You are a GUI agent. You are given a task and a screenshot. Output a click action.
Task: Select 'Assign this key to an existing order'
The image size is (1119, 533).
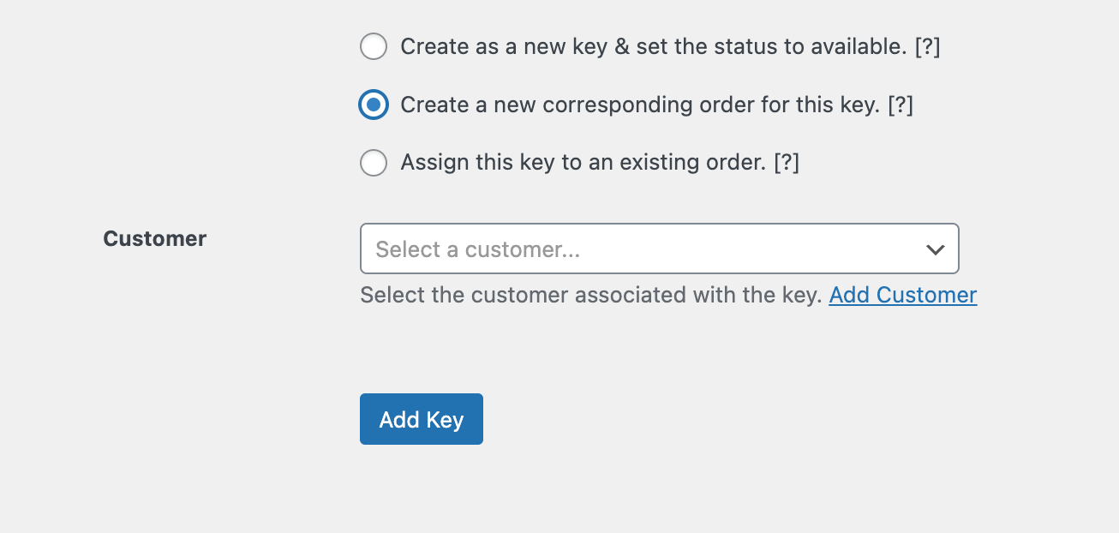374,162
